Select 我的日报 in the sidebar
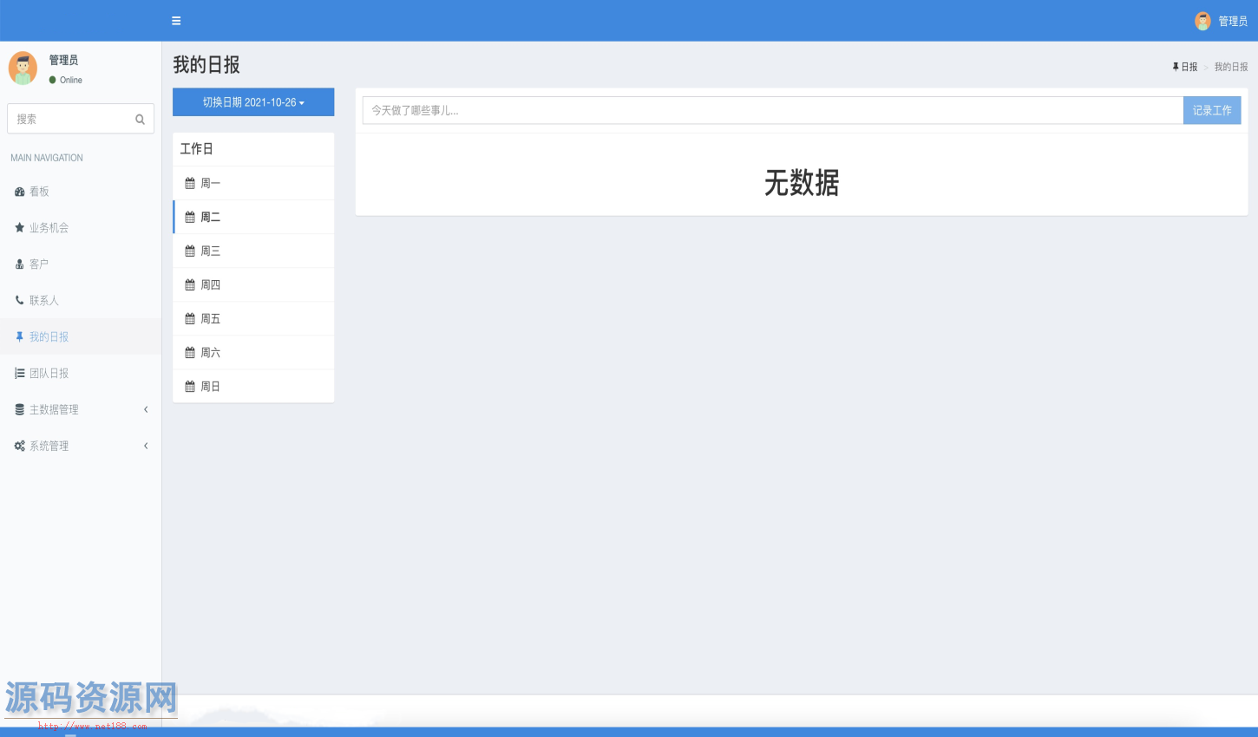 click(81, 337)
